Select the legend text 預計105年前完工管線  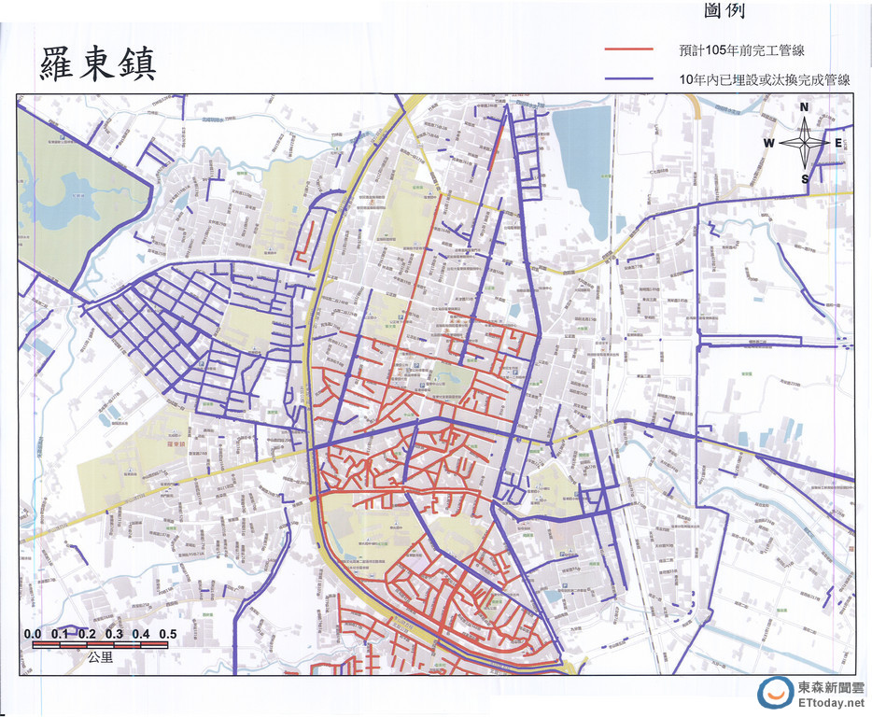pyautogui.click(x=730, y=49)
